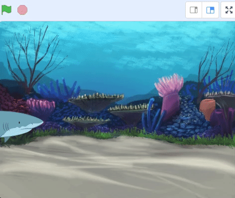Image resolution: width=235 pixels, height=198 pixels.
Task: Click the magenta brain coral above shark
Action: 41,106
